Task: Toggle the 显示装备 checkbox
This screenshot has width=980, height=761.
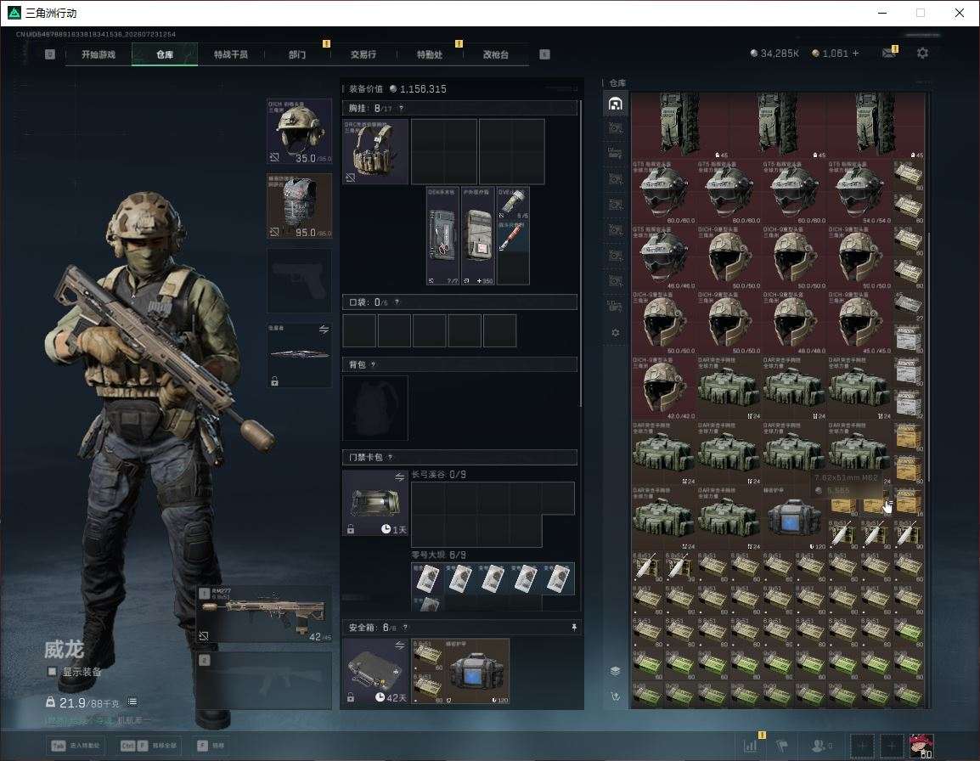Action: coord(53,672)
